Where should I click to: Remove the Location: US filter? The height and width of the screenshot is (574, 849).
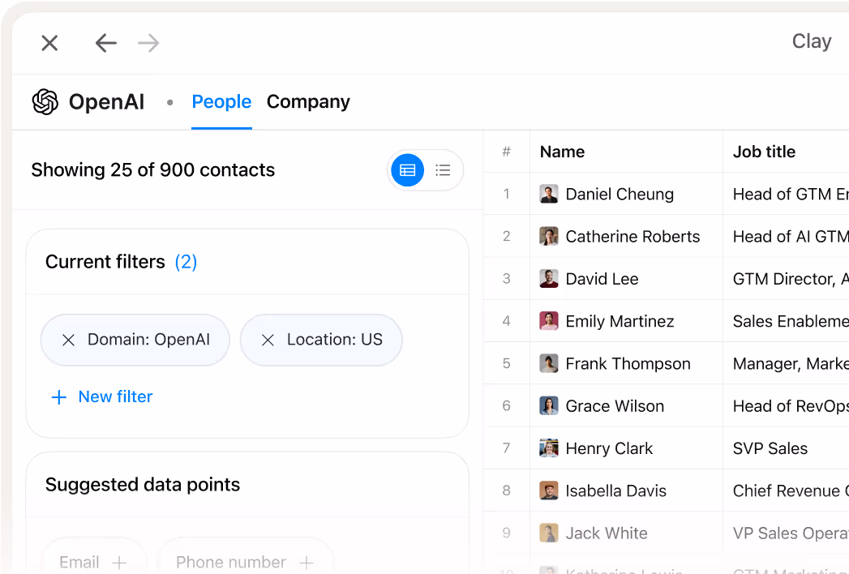[x=268, y=340]
